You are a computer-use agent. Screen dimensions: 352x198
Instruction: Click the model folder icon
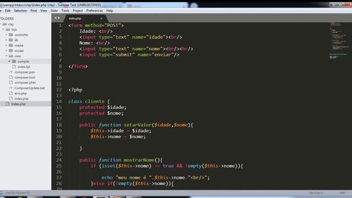click(11, 51)
